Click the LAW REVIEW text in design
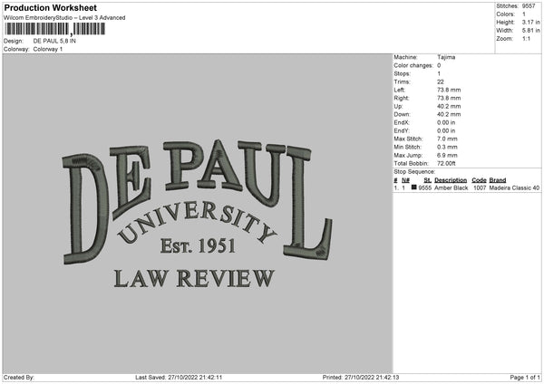 coord(194,278)
